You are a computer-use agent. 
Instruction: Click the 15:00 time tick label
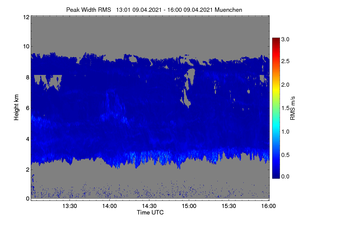[189, 206]
